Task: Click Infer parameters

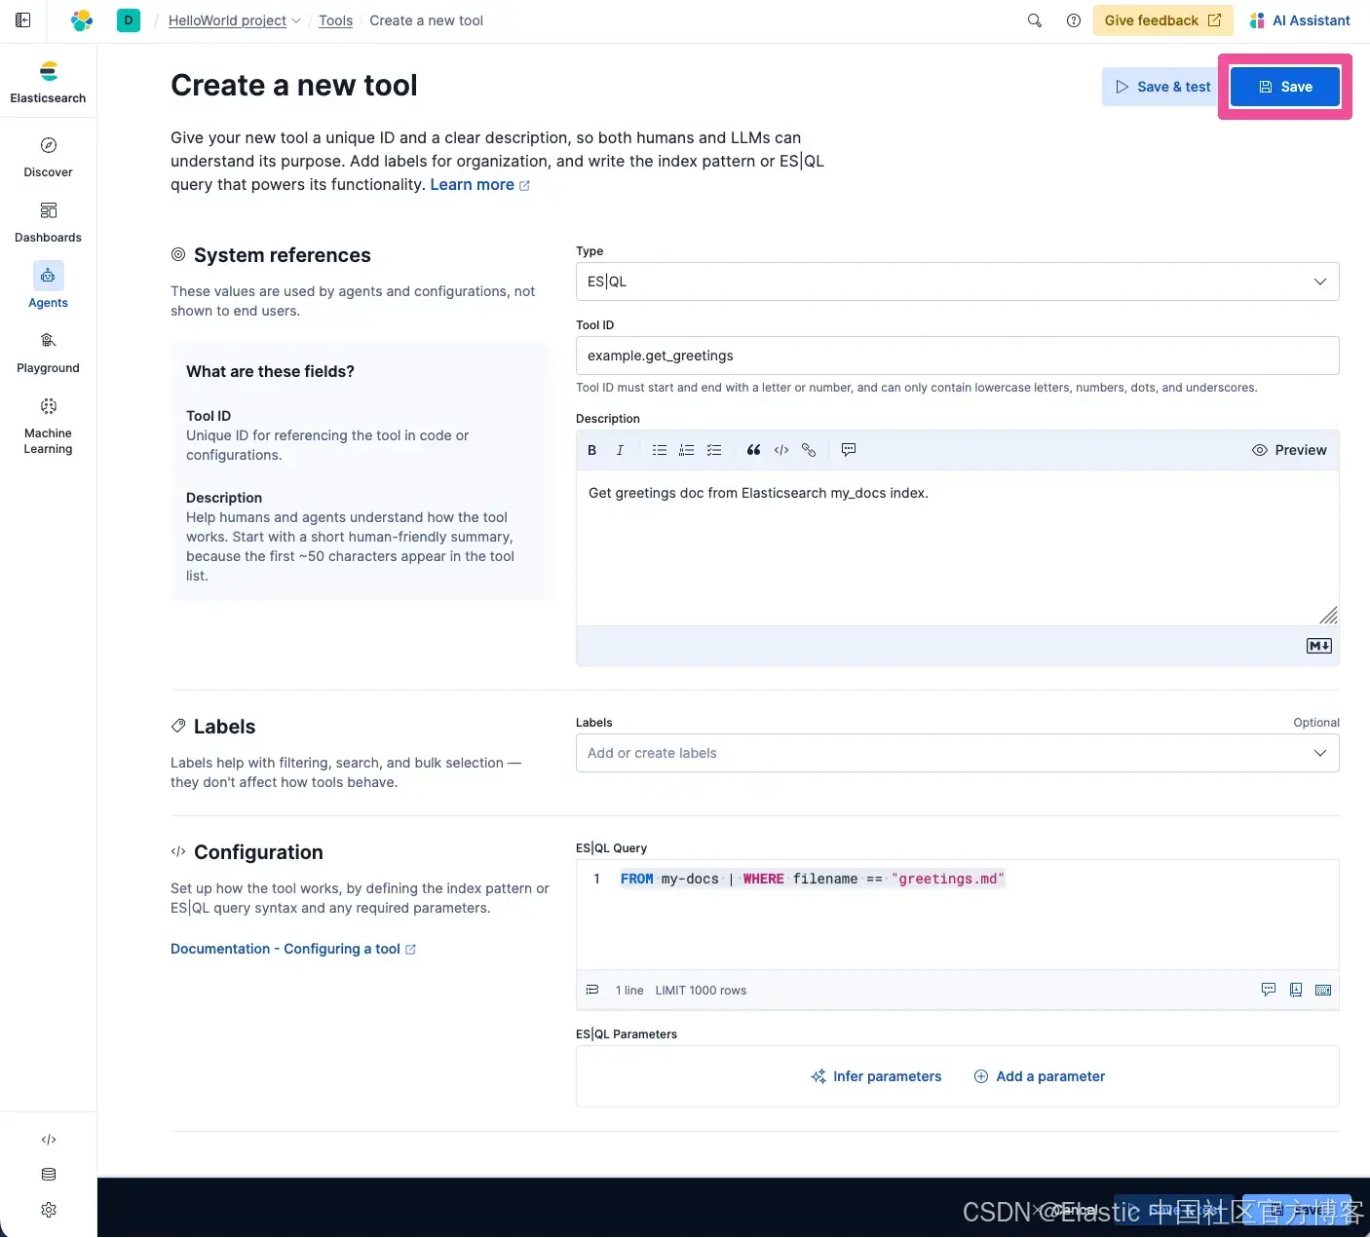Action: tap(876, 1076)
